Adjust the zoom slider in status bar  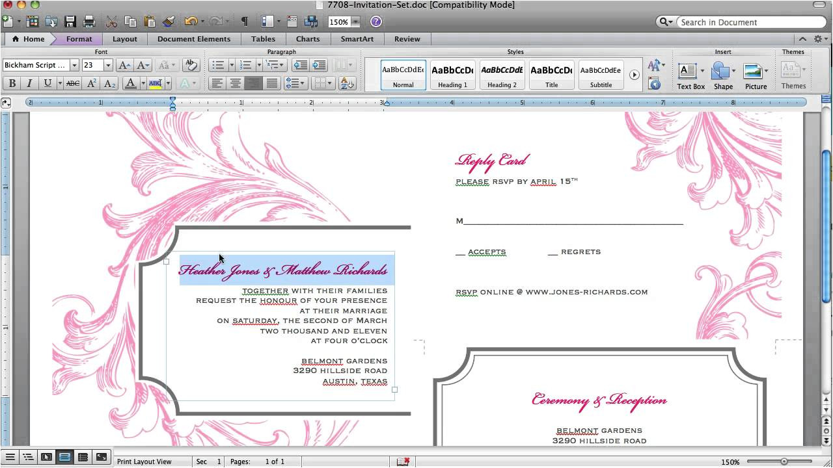click(784, 461)
